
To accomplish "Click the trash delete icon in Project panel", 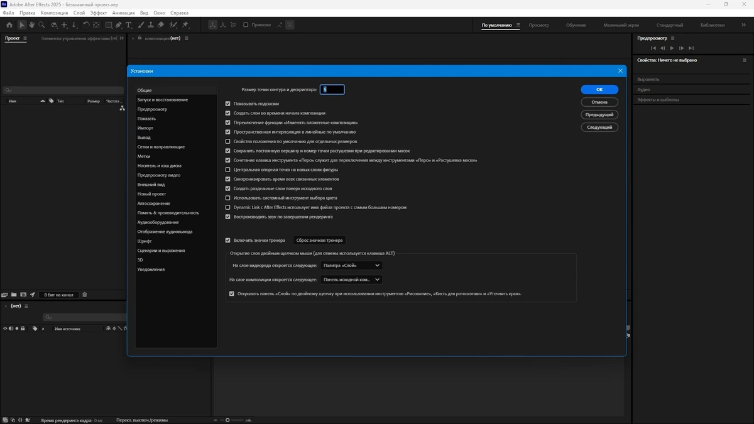I will click(85, 295).
